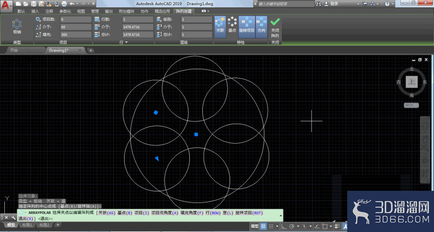Click the Save As icon
Image resolution: width=434 pixels, height=232 pixels.
pyautogui.click(x=41, y=4)
